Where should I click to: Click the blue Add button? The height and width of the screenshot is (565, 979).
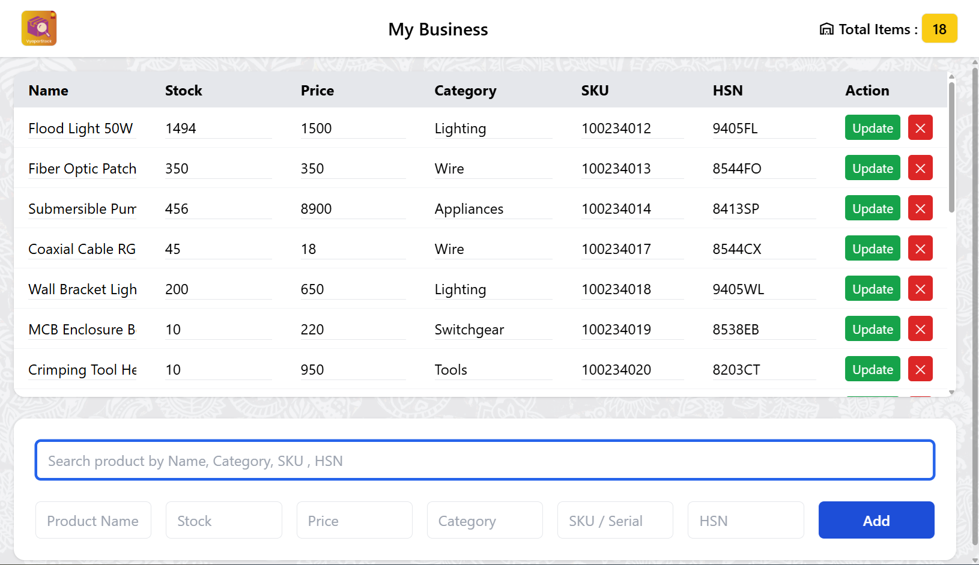[876, 520]
